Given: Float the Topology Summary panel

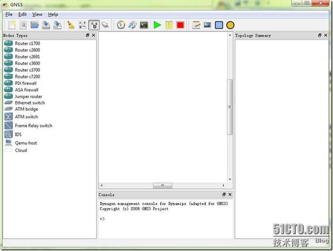Looking at the screenshot, I should tap(320, 35).
